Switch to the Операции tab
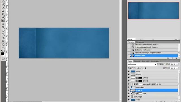Viewport: 181px width, 102px height. tap(140, 42)
